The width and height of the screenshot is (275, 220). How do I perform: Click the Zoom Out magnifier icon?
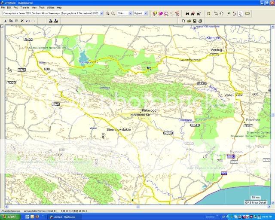pyautogui.click(x=113, y=13)
